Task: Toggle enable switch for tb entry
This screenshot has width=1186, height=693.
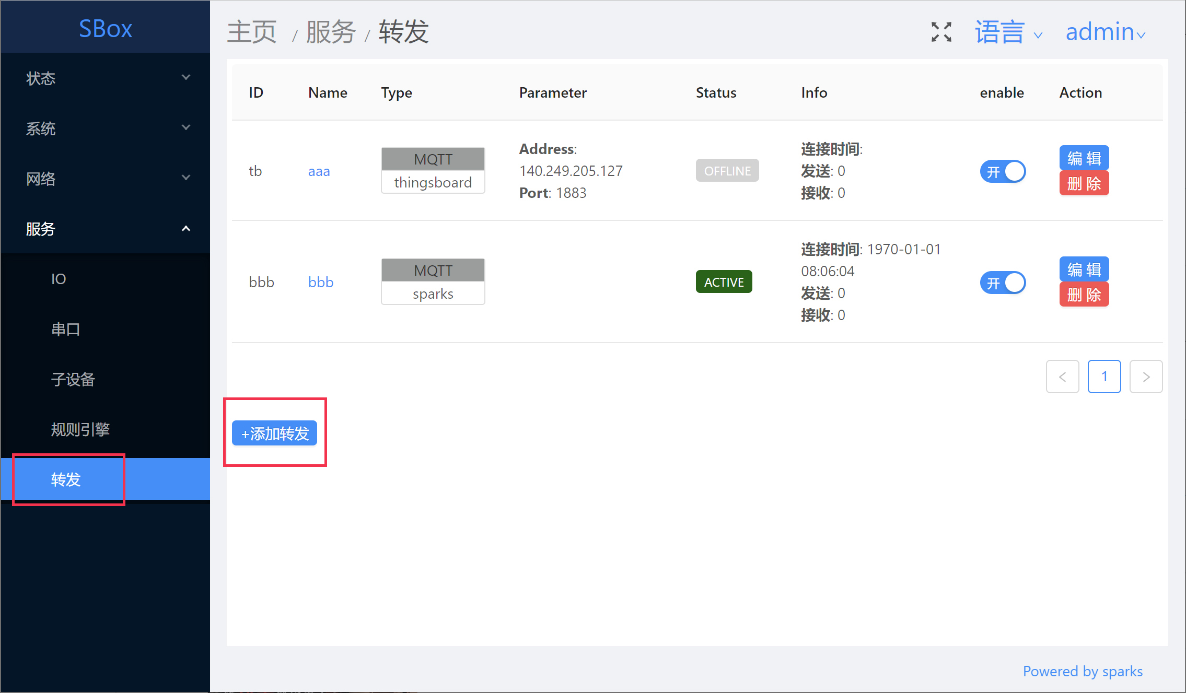Action: tap(1003, 171)
